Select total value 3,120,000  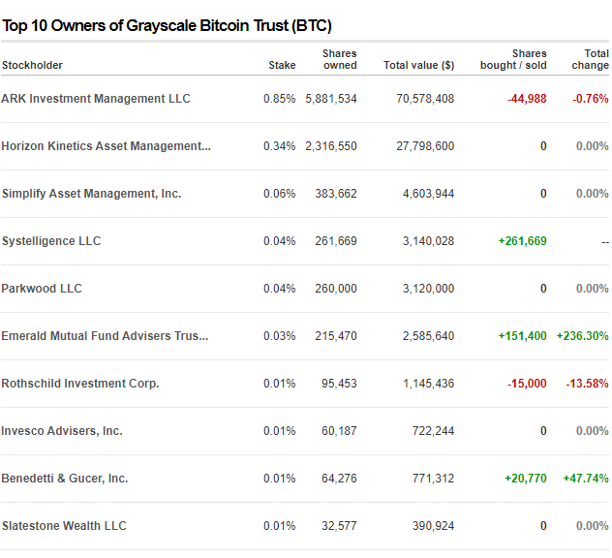click(x=429, y=288)
